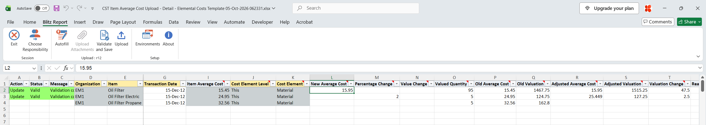
Task: Select column L header
Action: (332, 78)
